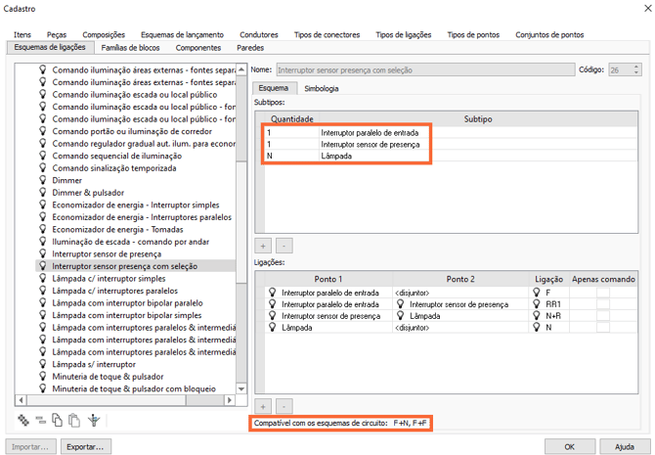655x455 pixels.
Task: Toggle Apenas comando checkbox for the N+R connection
Action: [602, 317]
